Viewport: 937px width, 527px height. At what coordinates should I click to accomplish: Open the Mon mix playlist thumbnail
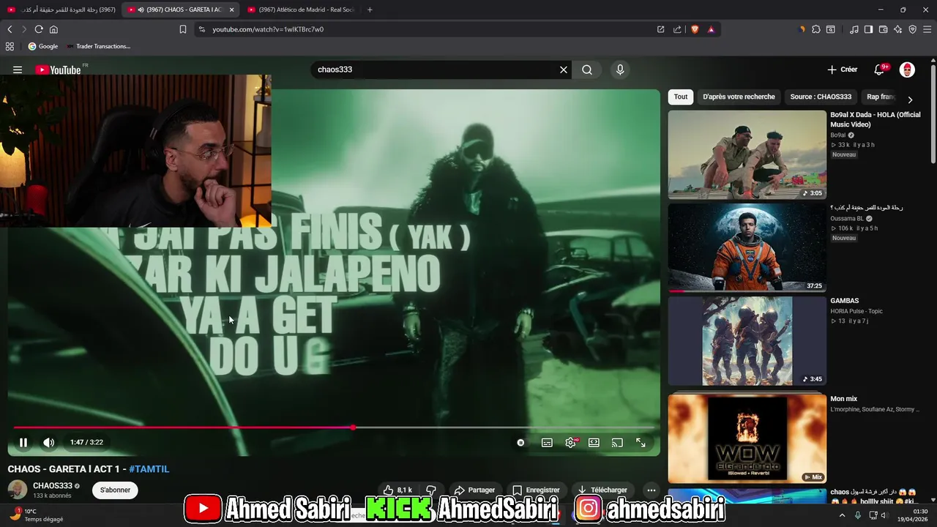(747, 438)
